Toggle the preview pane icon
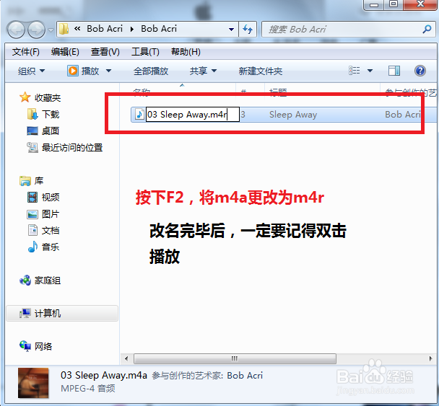The height and width of the screenshot is (406, 439). (x=394, y=71)
